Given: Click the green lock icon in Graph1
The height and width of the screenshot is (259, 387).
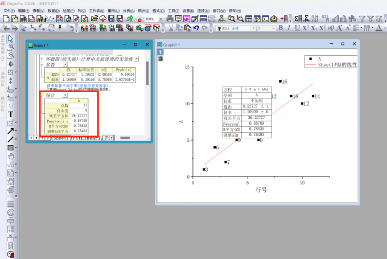Looking at the screenshot, I should (x=160, y=59).
